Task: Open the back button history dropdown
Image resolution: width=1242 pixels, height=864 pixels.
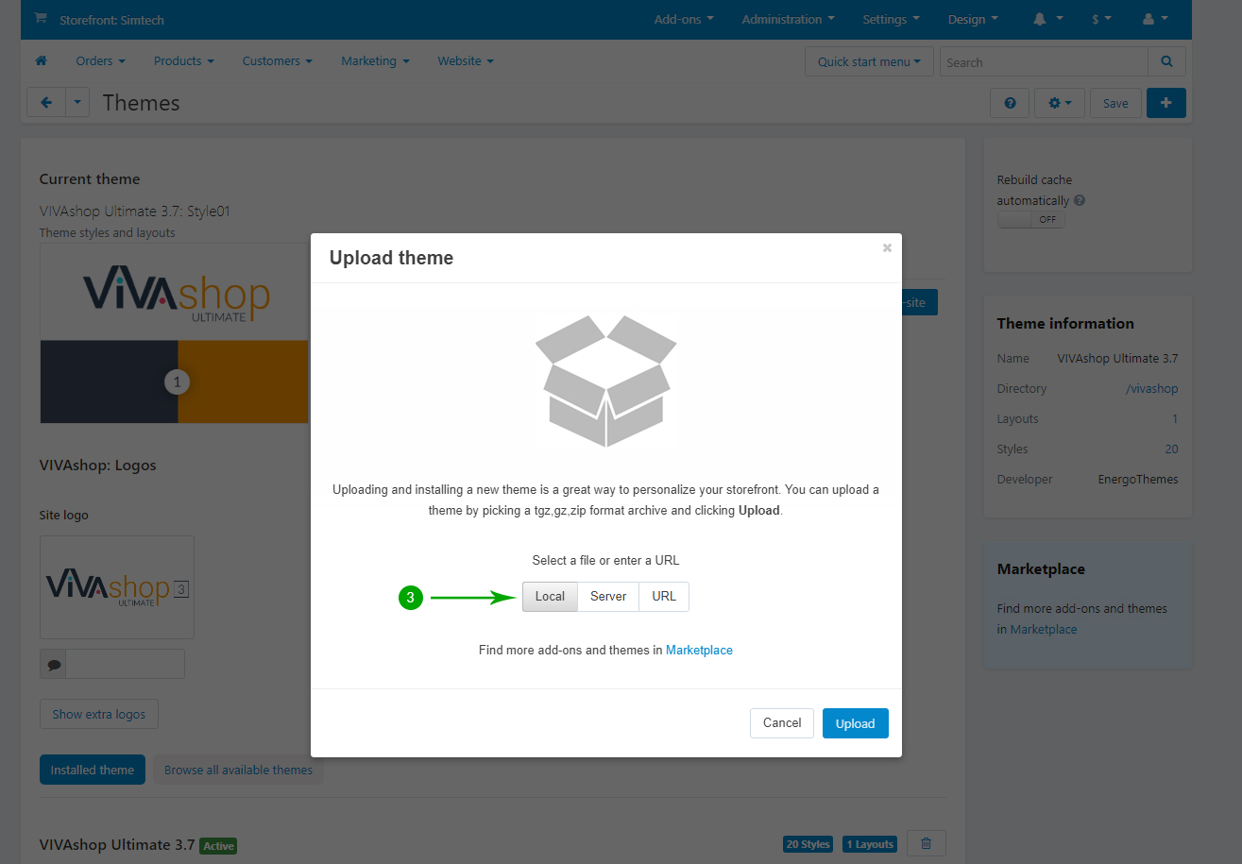Action: pyautogui.click(x=77, y=103)
